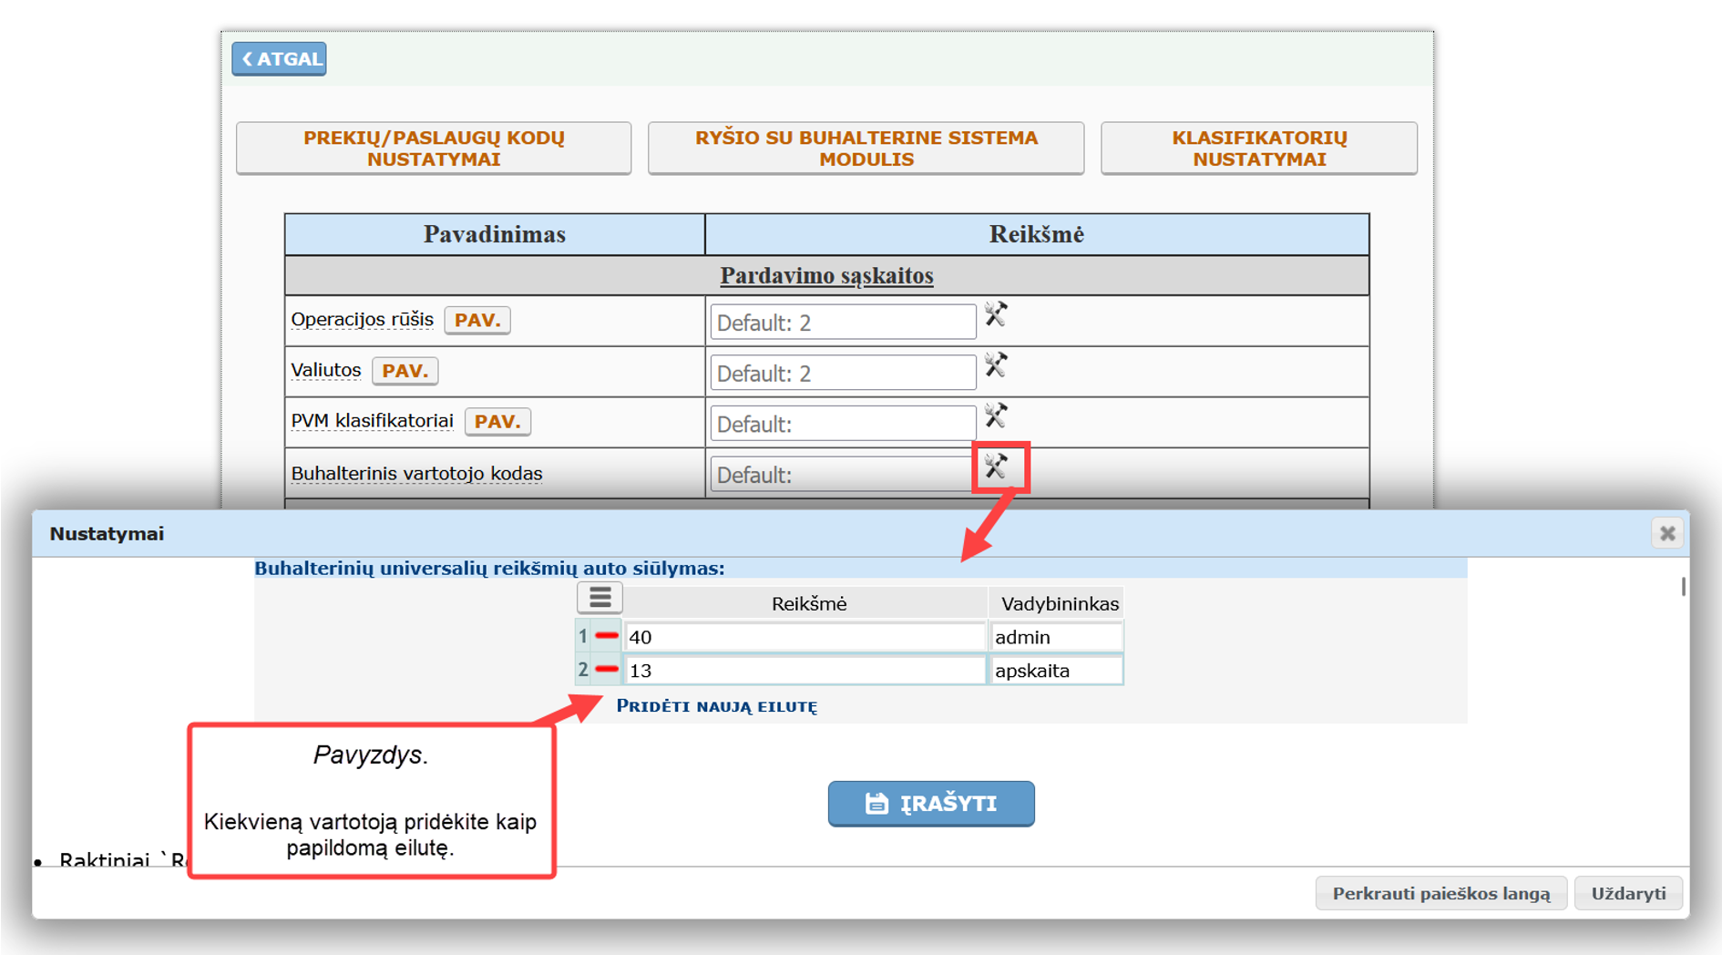Viewport: 1722px width, 955px height.
Task: Click value field containing 40
Action: [x=805, y=637]
